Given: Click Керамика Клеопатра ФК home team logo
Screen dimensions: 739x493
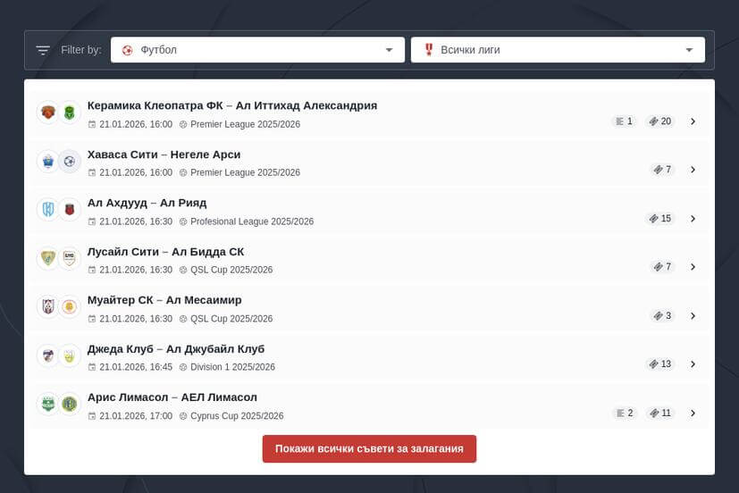Looking at the screenshot, I should point(47,113).
